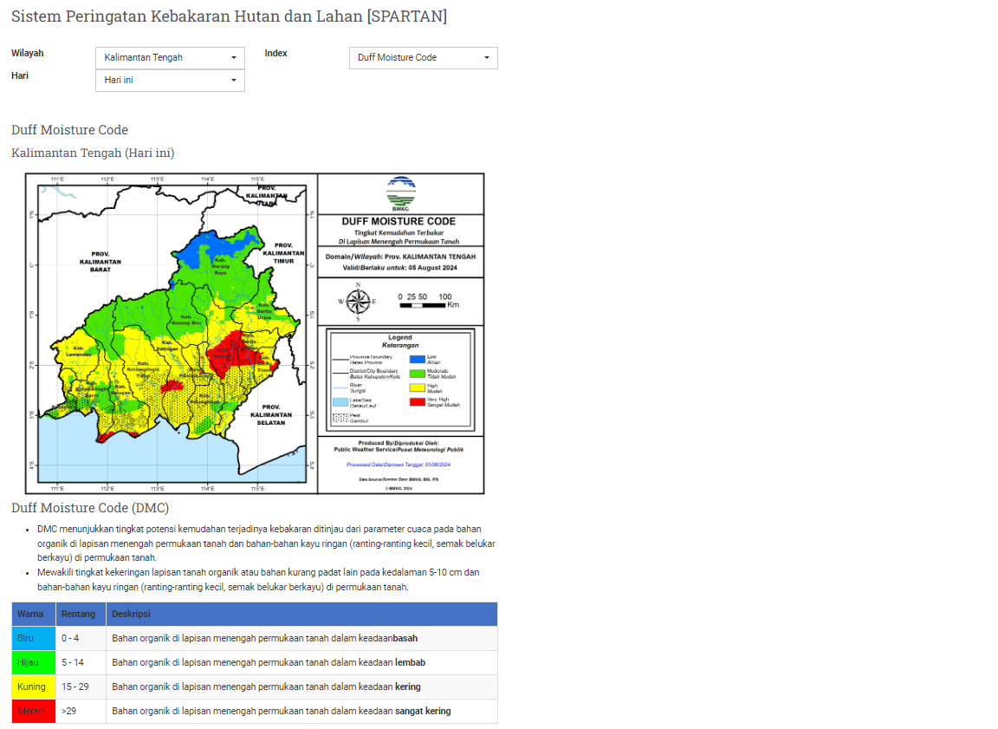Click the Hari label
998x729 pixels.
point(20,75)
